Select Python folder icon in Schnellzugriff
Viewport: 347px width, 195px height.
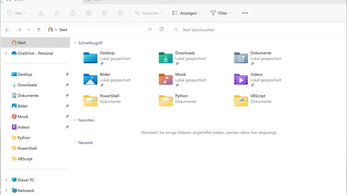coord(166,100)
